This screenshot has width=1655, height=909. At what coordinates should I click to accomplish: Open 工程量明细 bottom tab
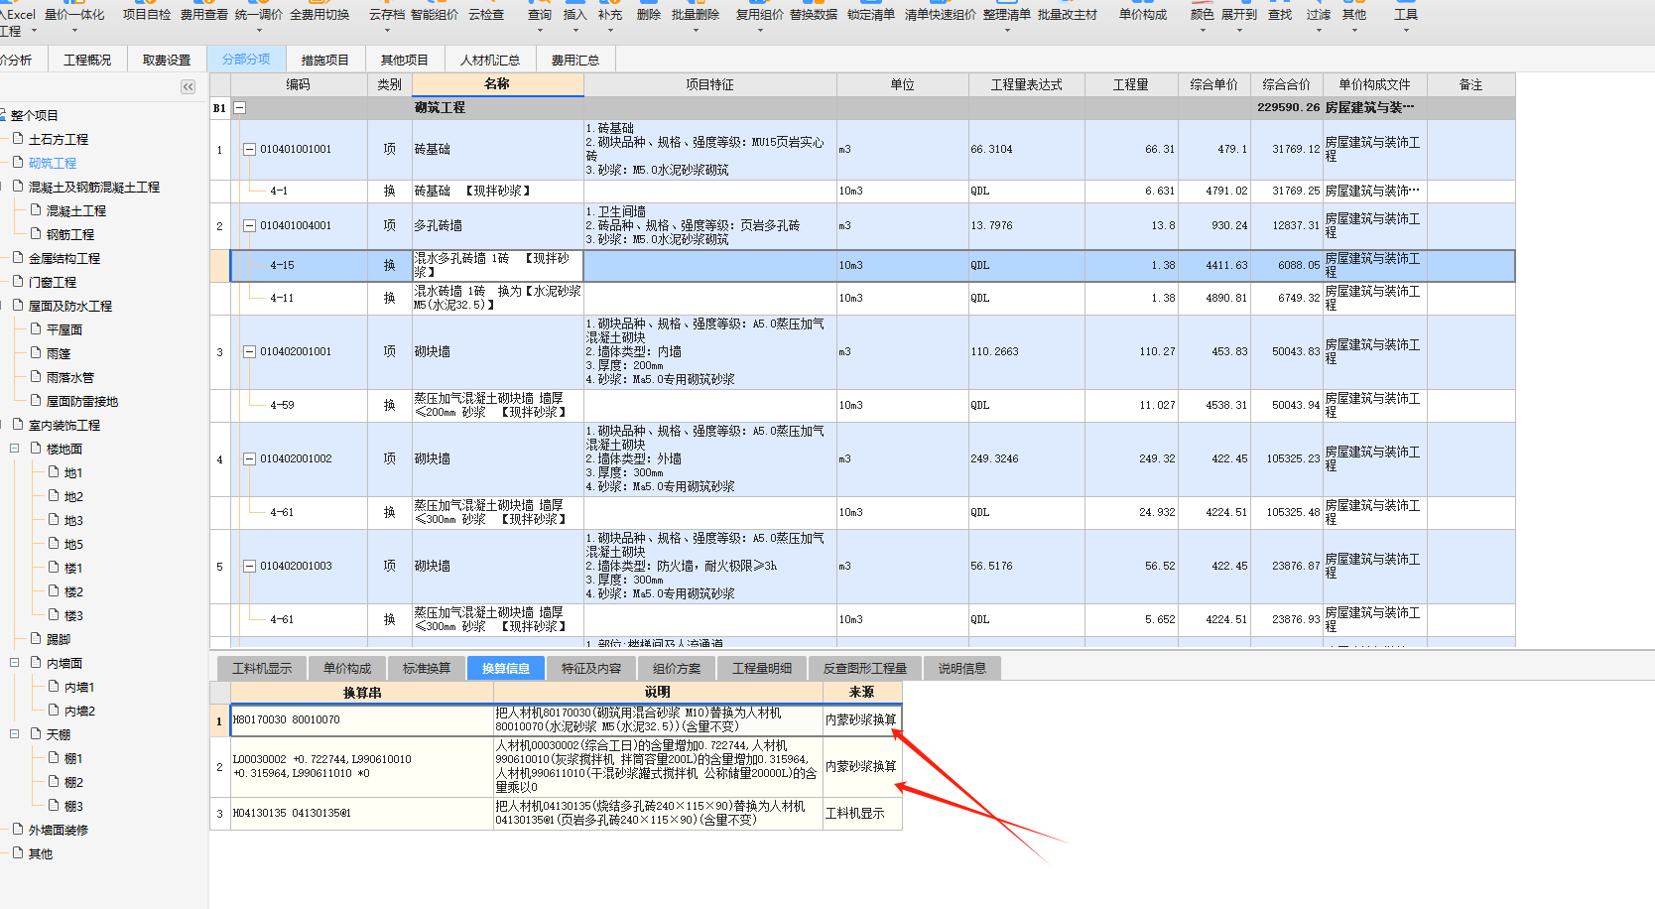pos(762,668)
